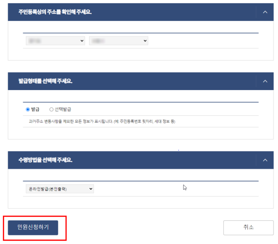Screen dimensions: 278x244
Task: Click the arrow icon of 온라인발급 dropdown
Action: pyautogui.click(x=91, y=189)
